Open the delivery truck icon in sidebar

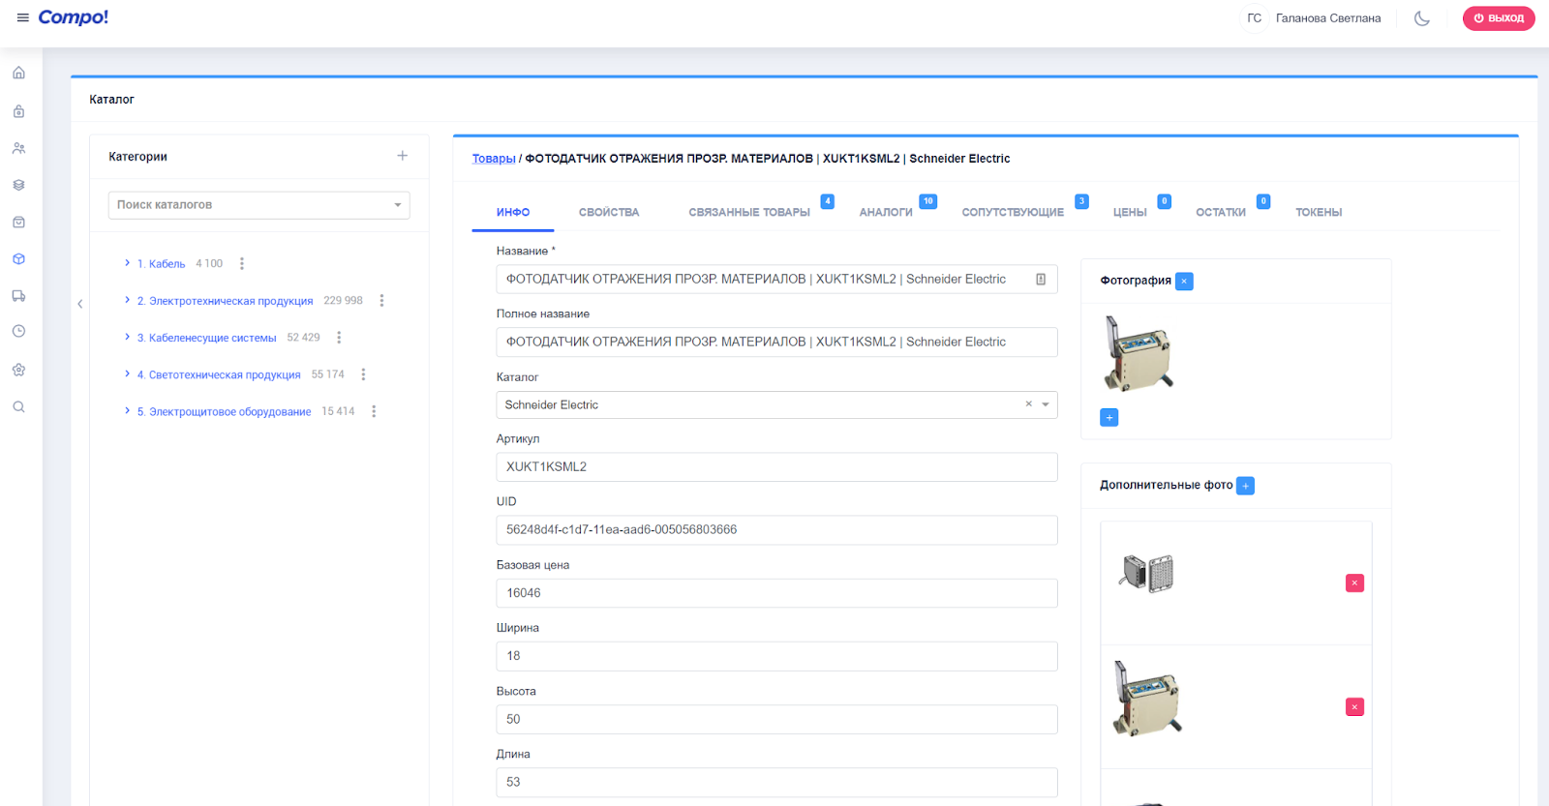[x=18, y=296]
